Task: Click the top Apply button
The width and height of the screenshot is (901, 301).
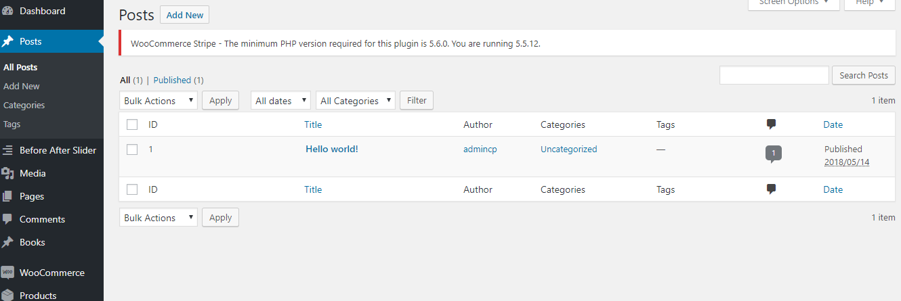Action: (220, 101)
